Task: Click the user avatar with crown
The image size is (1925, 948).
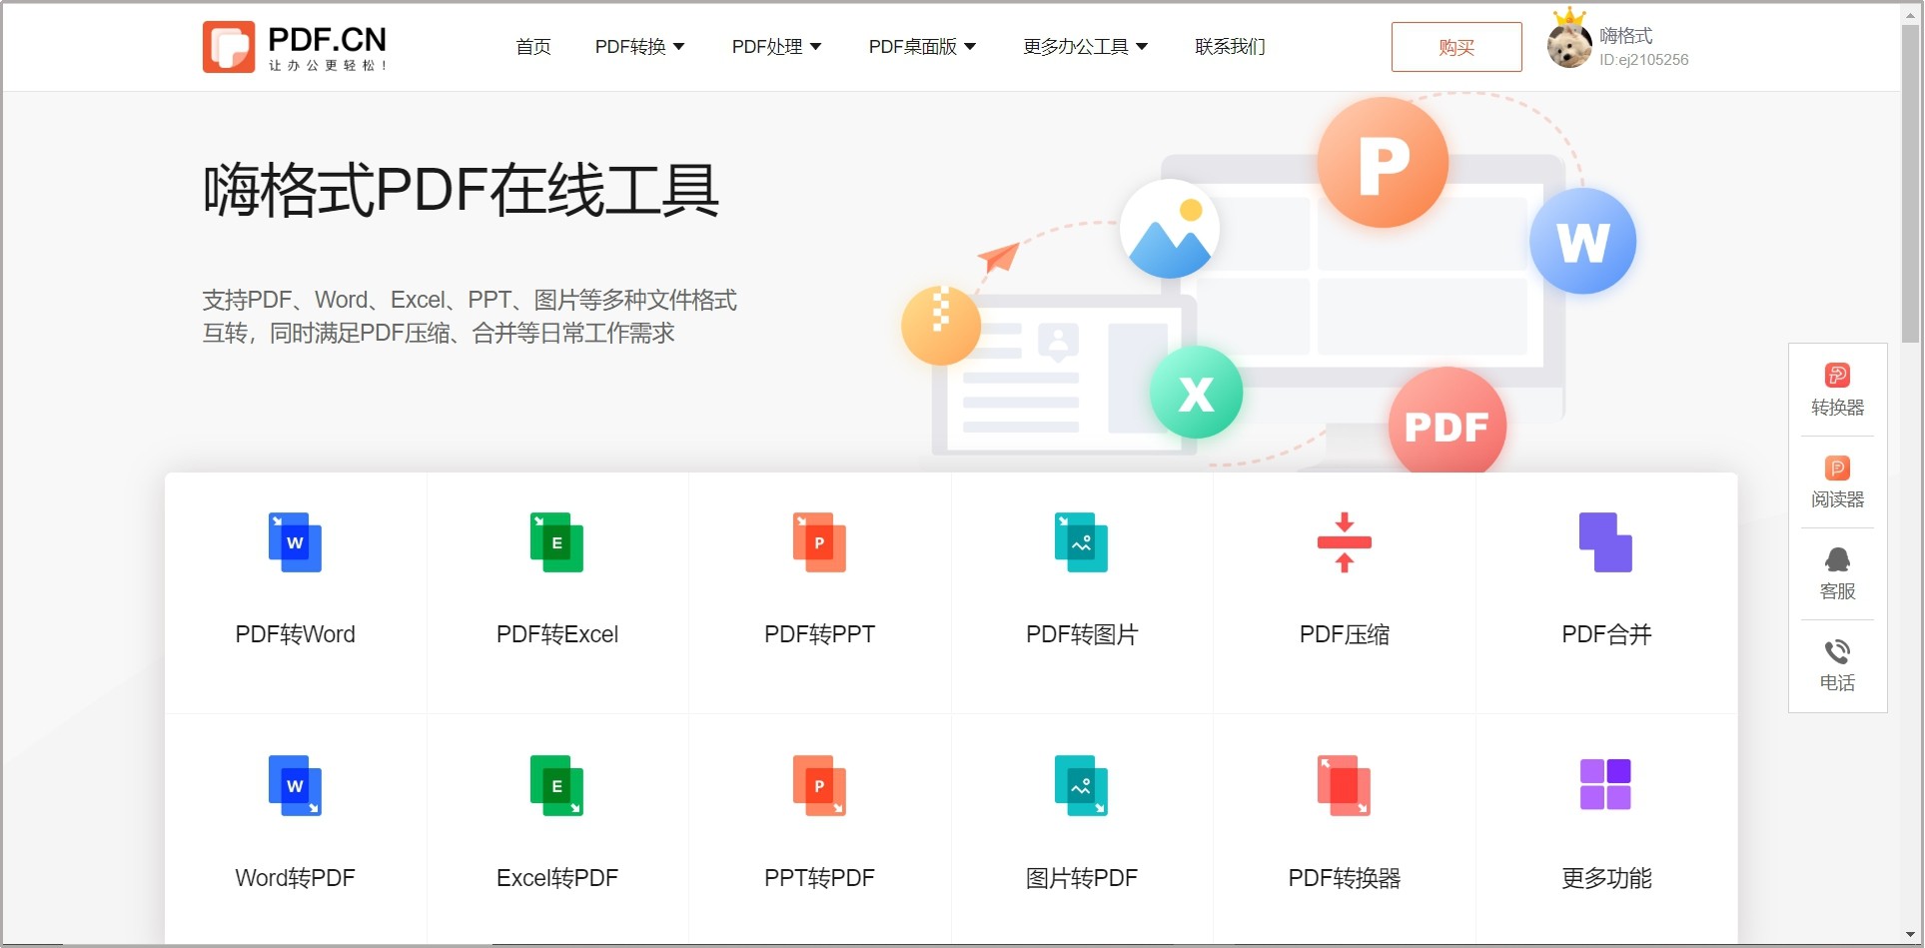Action: click(x=1569, y=40)
